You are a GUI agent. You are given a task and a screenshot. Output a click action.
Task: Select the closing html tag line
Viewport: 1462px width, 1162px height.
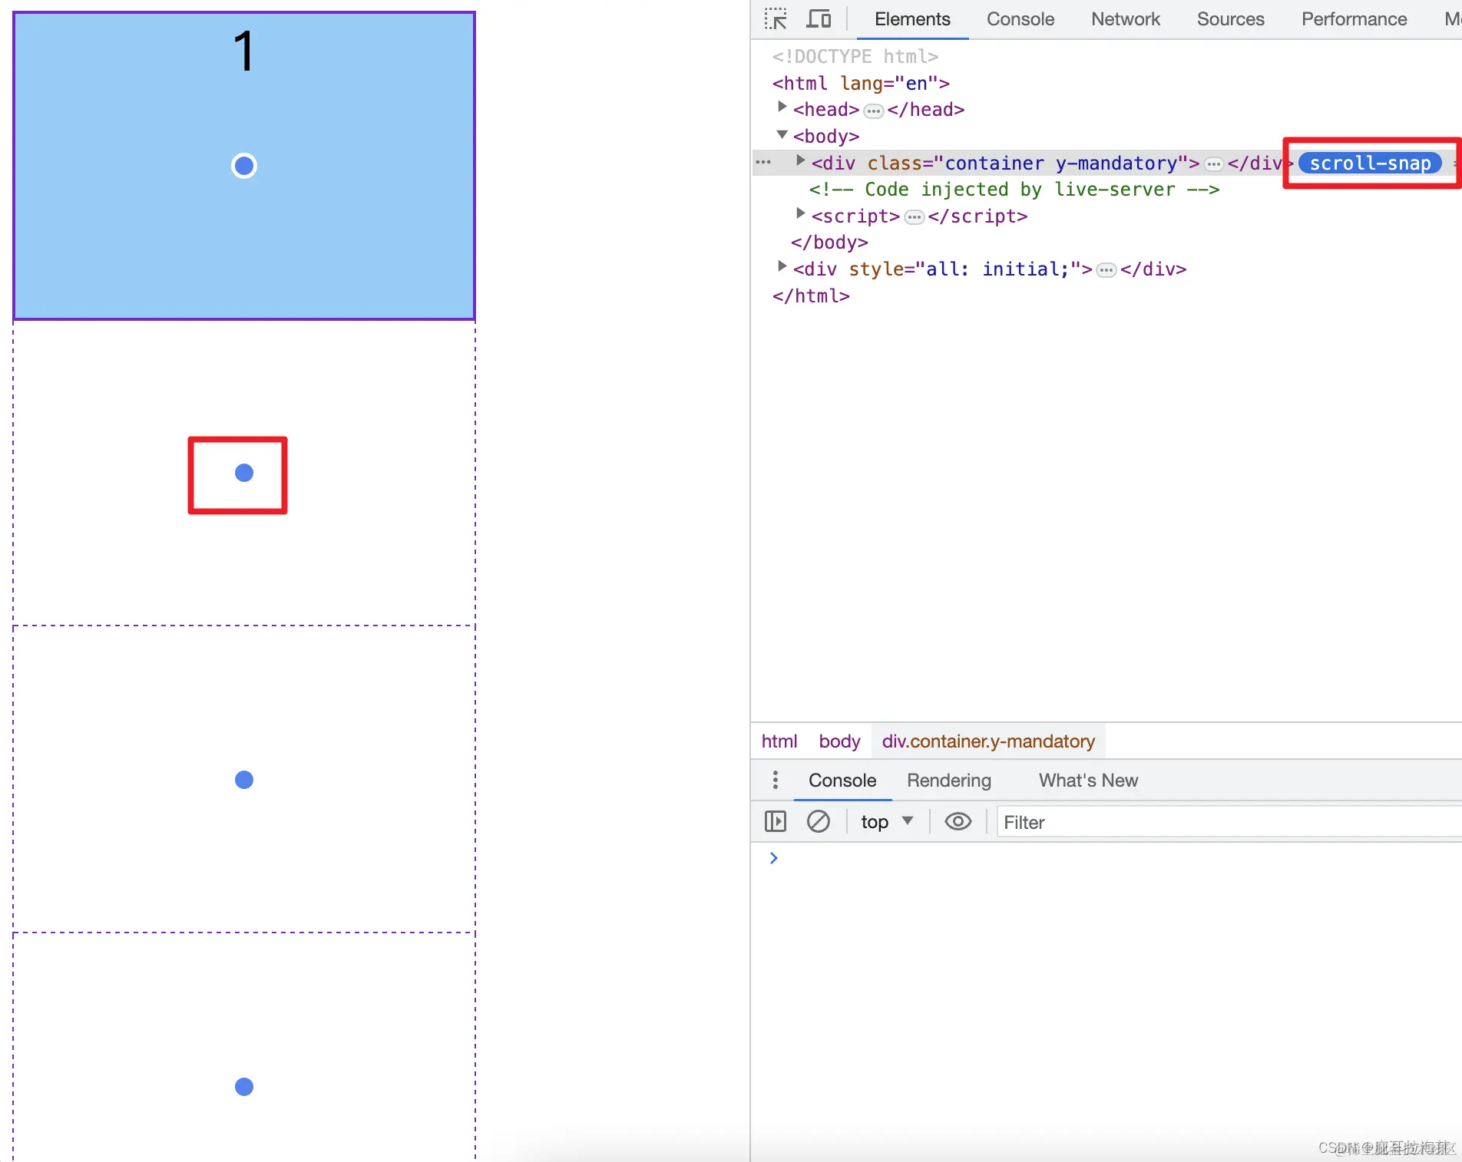(811, 295)
